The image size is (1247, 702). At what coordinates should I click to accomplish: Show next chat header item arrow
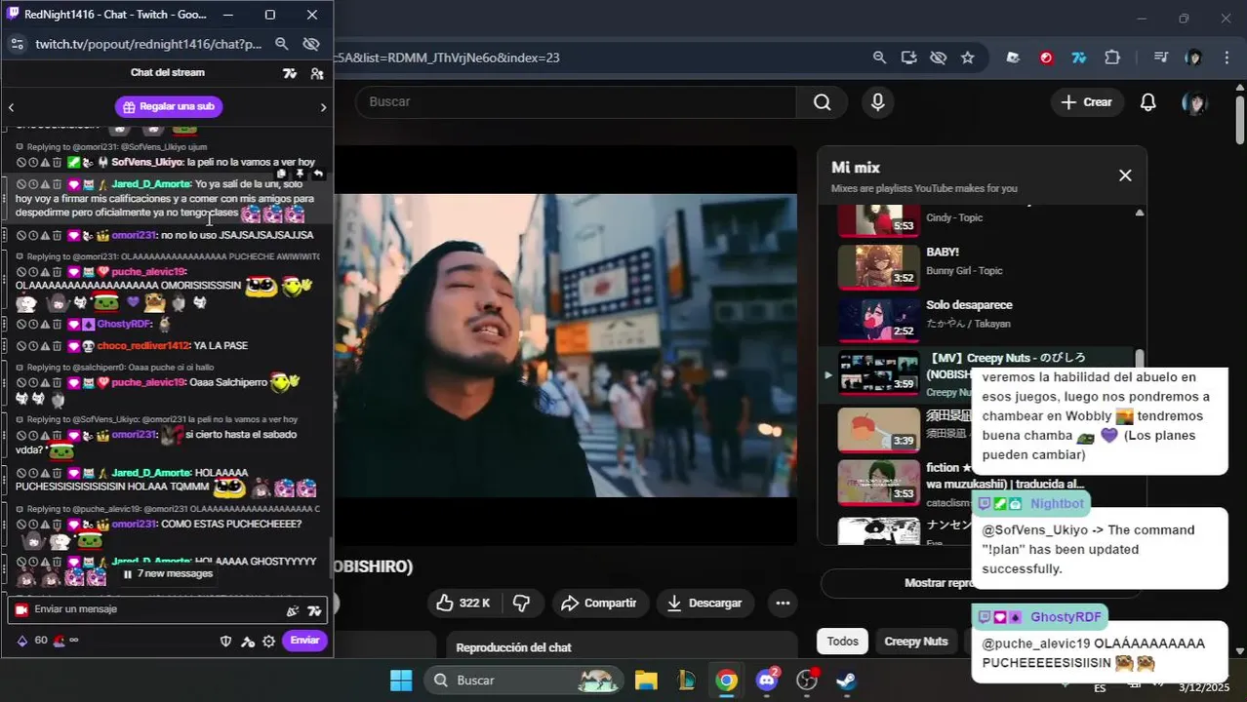click(323, 107)
